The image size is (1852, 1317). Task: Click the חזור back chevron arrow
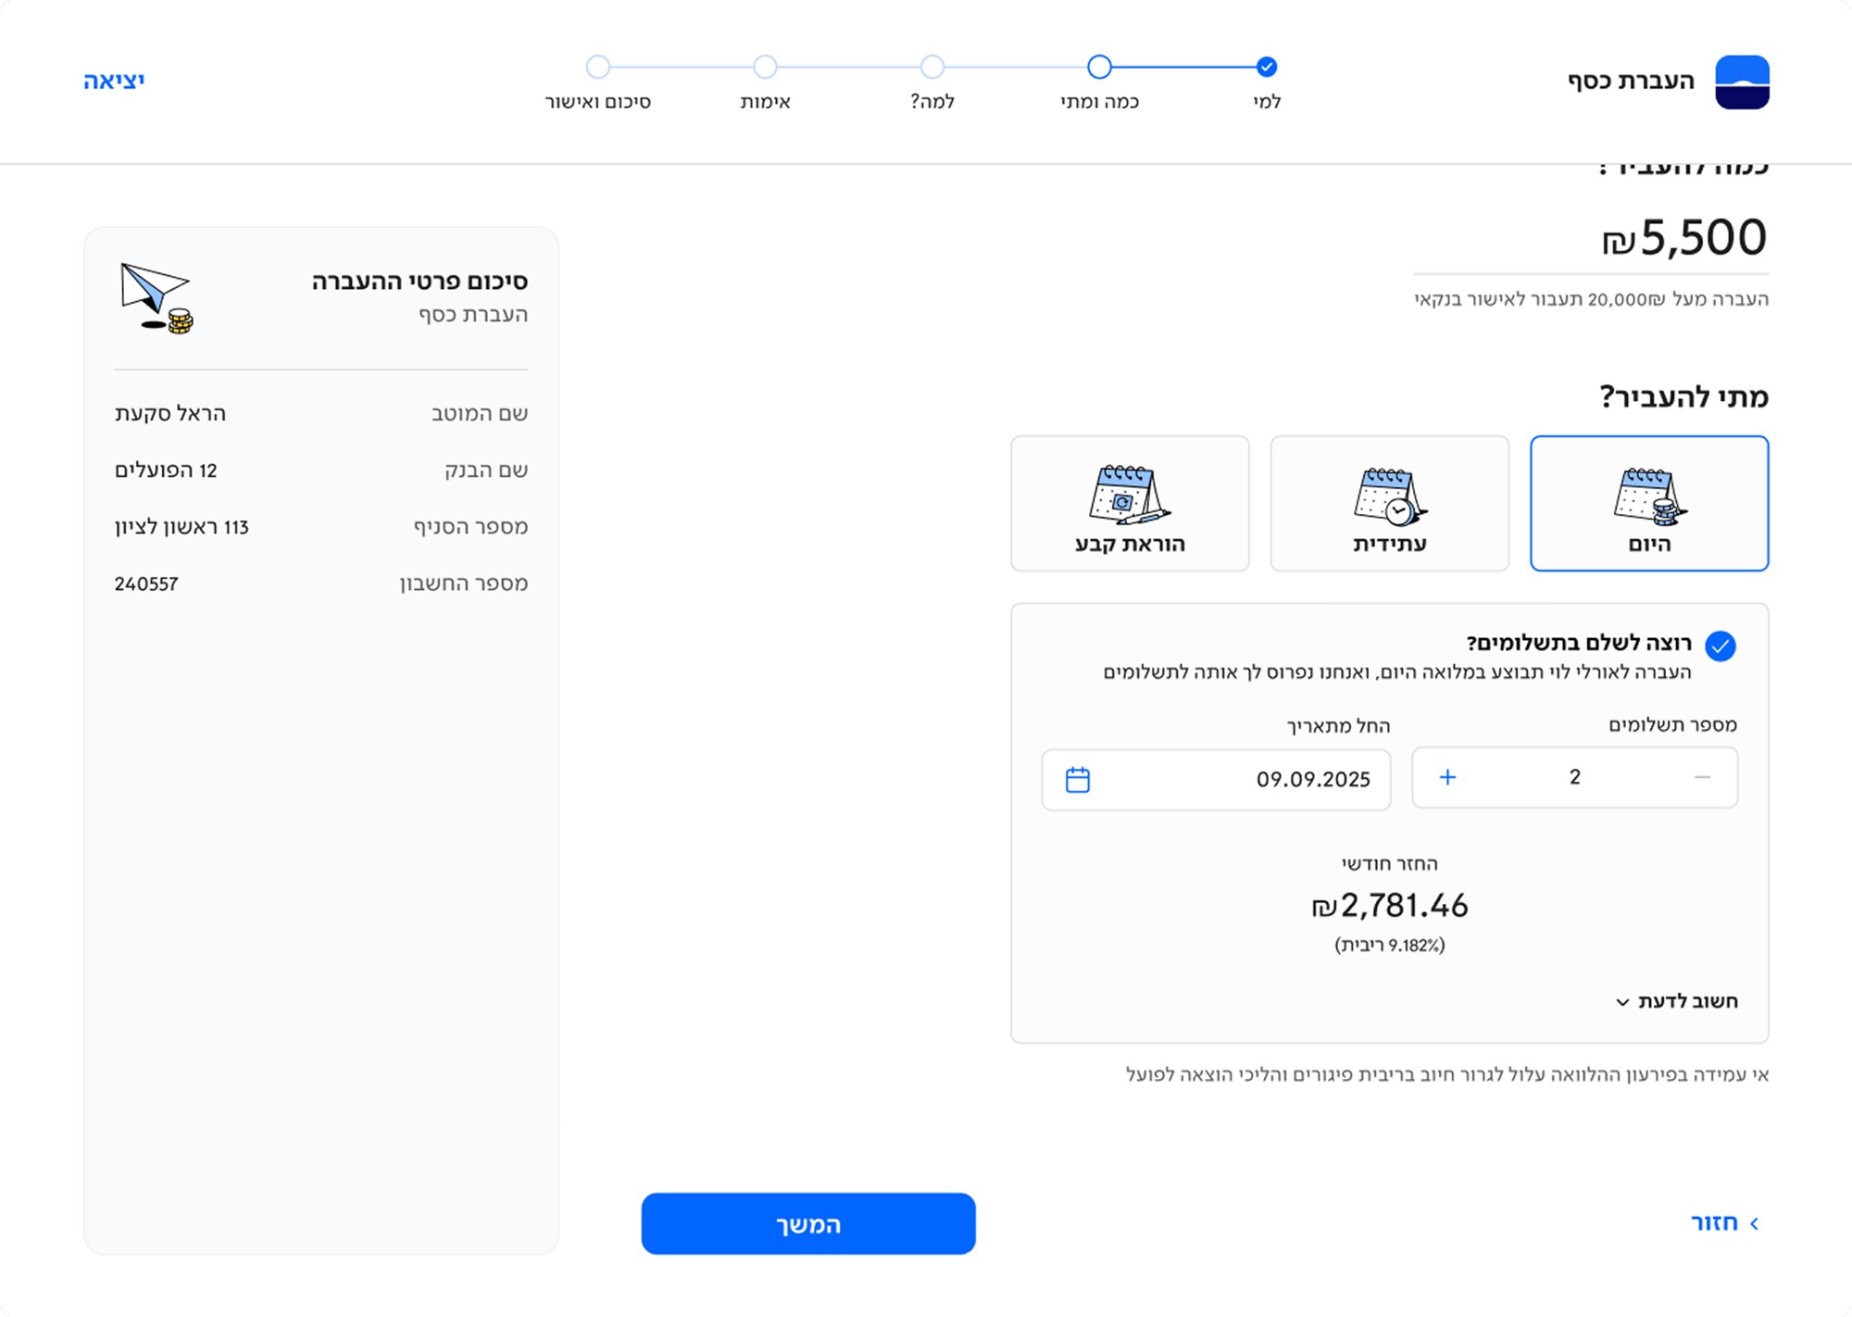(x=1754, y=1223)
